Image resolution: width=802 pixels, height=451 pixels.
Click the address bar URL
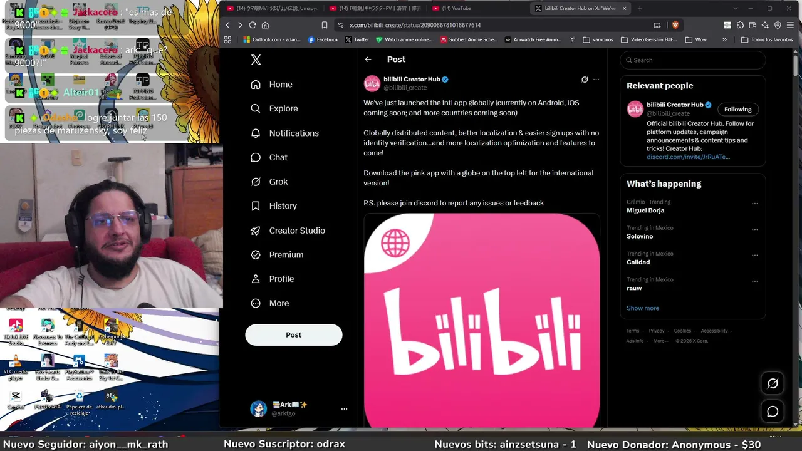(415, 25)
